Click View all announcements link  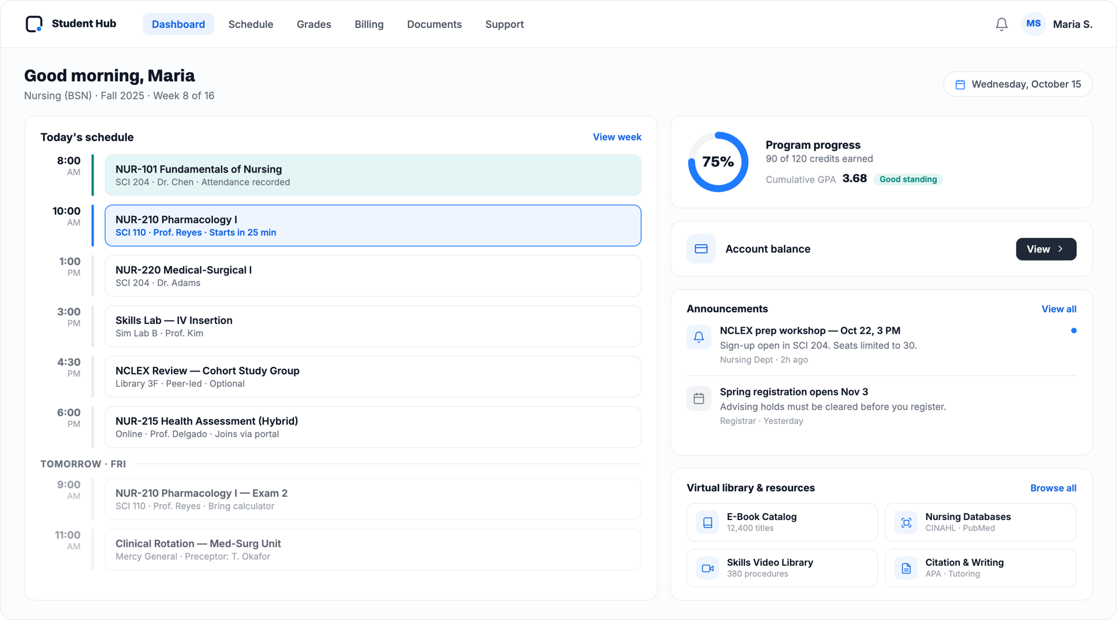[1058, 309]
